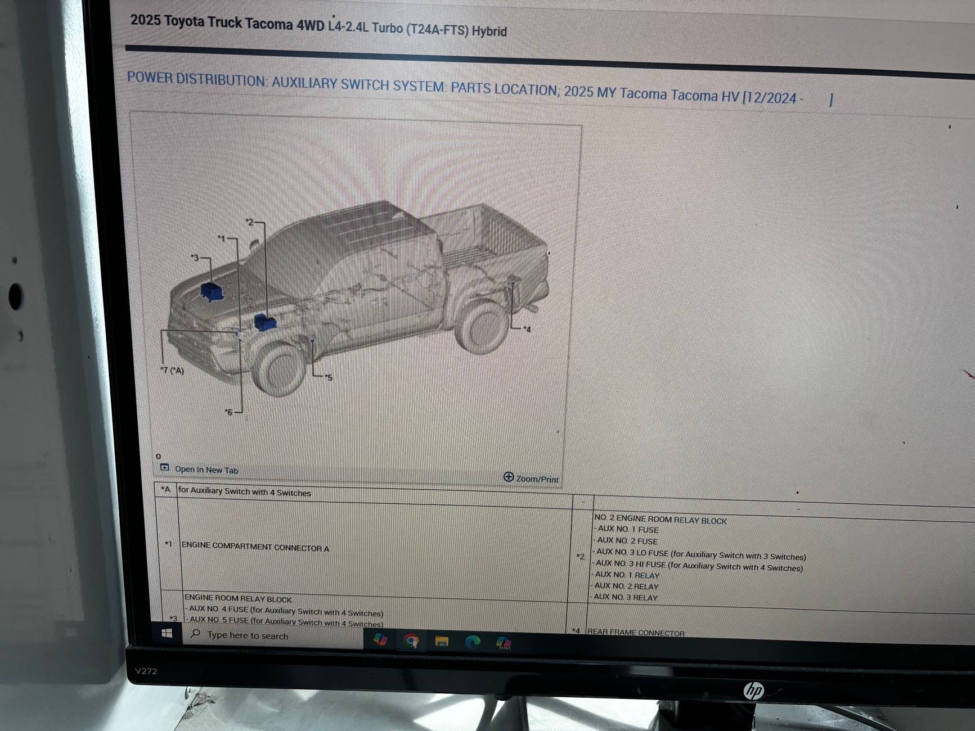The image size is (975, 731).
Task: Click the blue No. 2 relay block under *2
Action: 265,322
